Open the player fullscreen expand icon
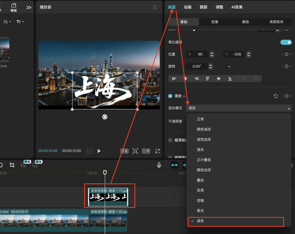Viewport: 295px width, 234px height. 157,151
